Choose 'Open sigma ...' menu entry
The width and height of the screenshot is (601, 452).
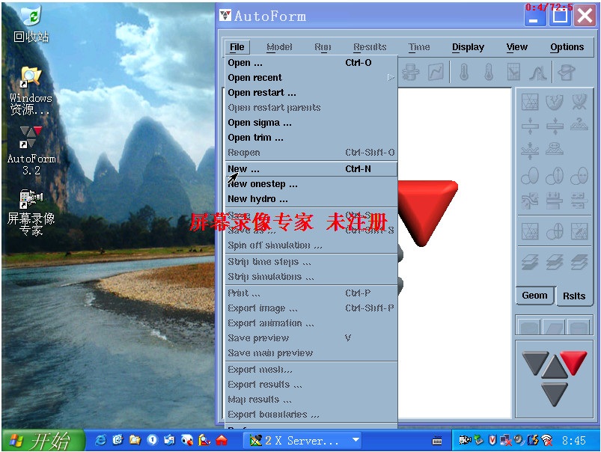(311, 123)
